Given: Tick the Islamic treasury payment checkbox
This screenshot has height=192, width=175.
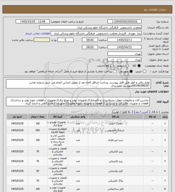Looking at the screenshot, I should [x=115, y=71].
